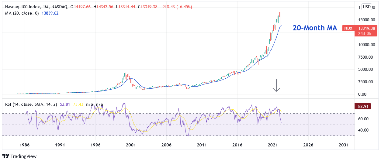The image size is (381, 161).
Task: Click the 40.00 RSI scale label
Action: [364, 130]
